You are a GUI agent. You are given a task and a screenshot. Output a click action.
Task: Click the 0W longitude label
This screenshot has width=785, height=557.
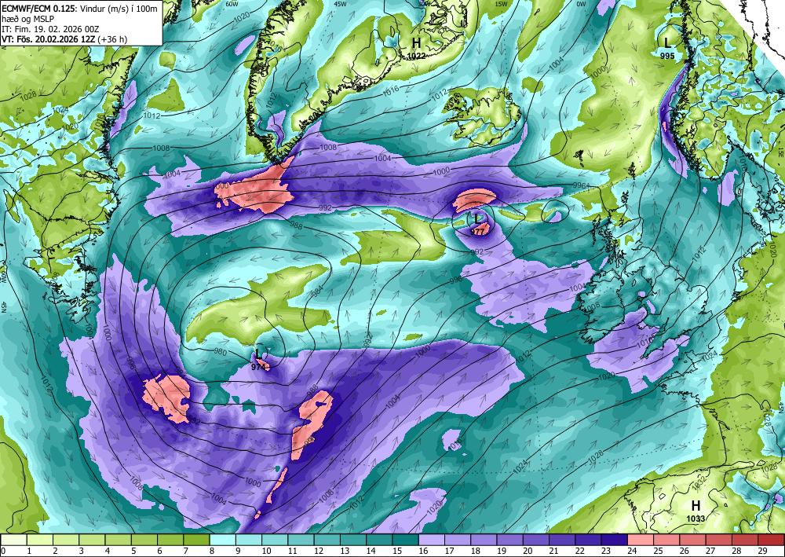(x=581, y=4)
